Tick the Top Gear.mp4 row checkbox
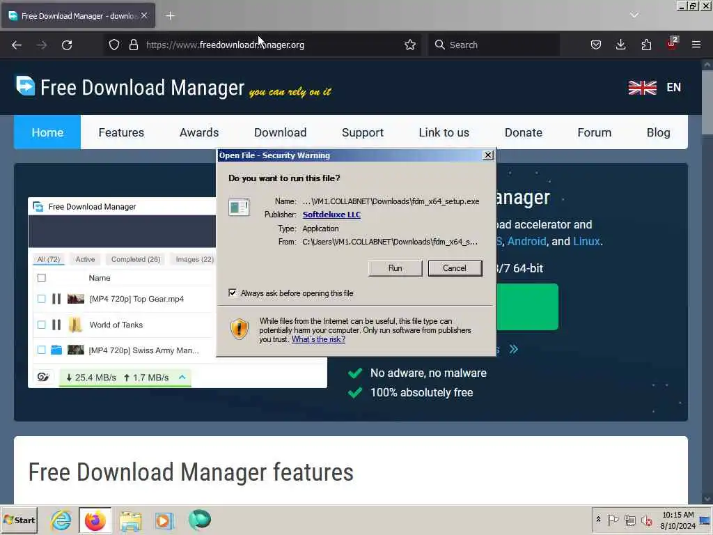This screenshot has width=713, height=535. [x=41, y=299]
